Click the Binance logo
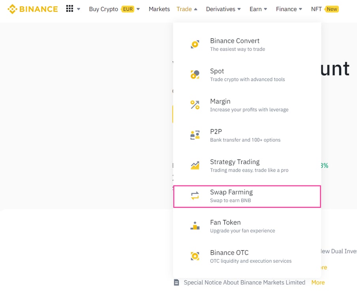The image size is (357, 303). 33,9
